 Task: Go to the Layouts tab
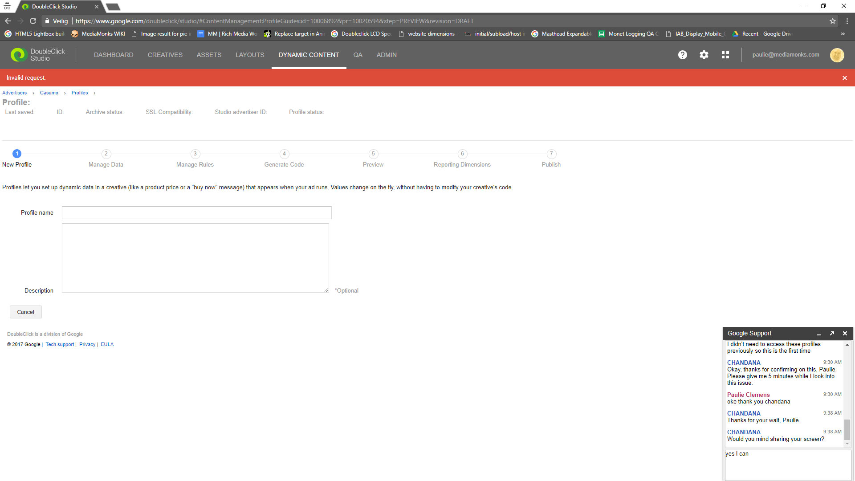250,55
